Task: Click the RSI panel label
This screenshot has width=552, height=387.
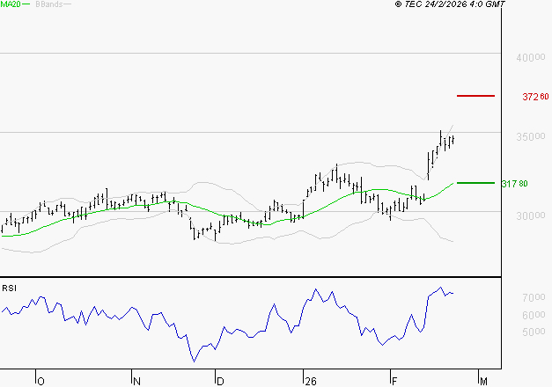Action: (9, 288)
